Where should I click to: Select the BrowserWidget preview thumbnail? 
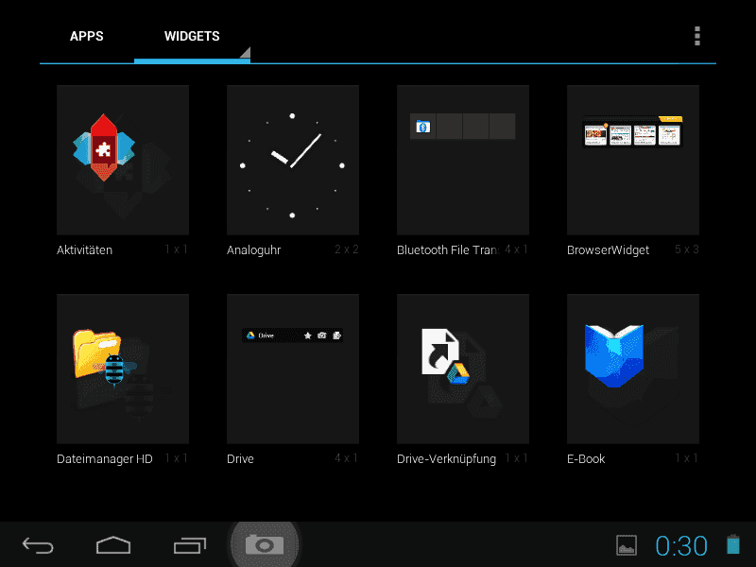pos(633,131)
